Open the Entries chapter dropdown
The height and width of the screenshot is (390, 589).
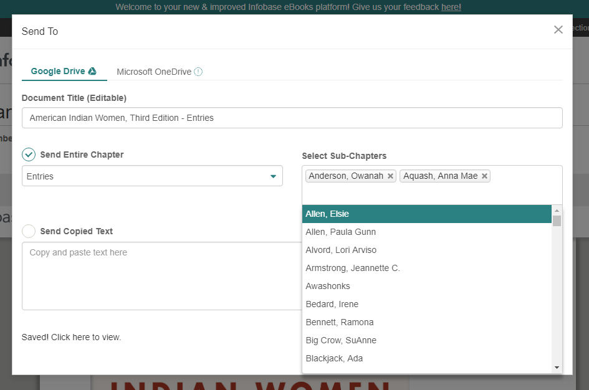[152, 176]
